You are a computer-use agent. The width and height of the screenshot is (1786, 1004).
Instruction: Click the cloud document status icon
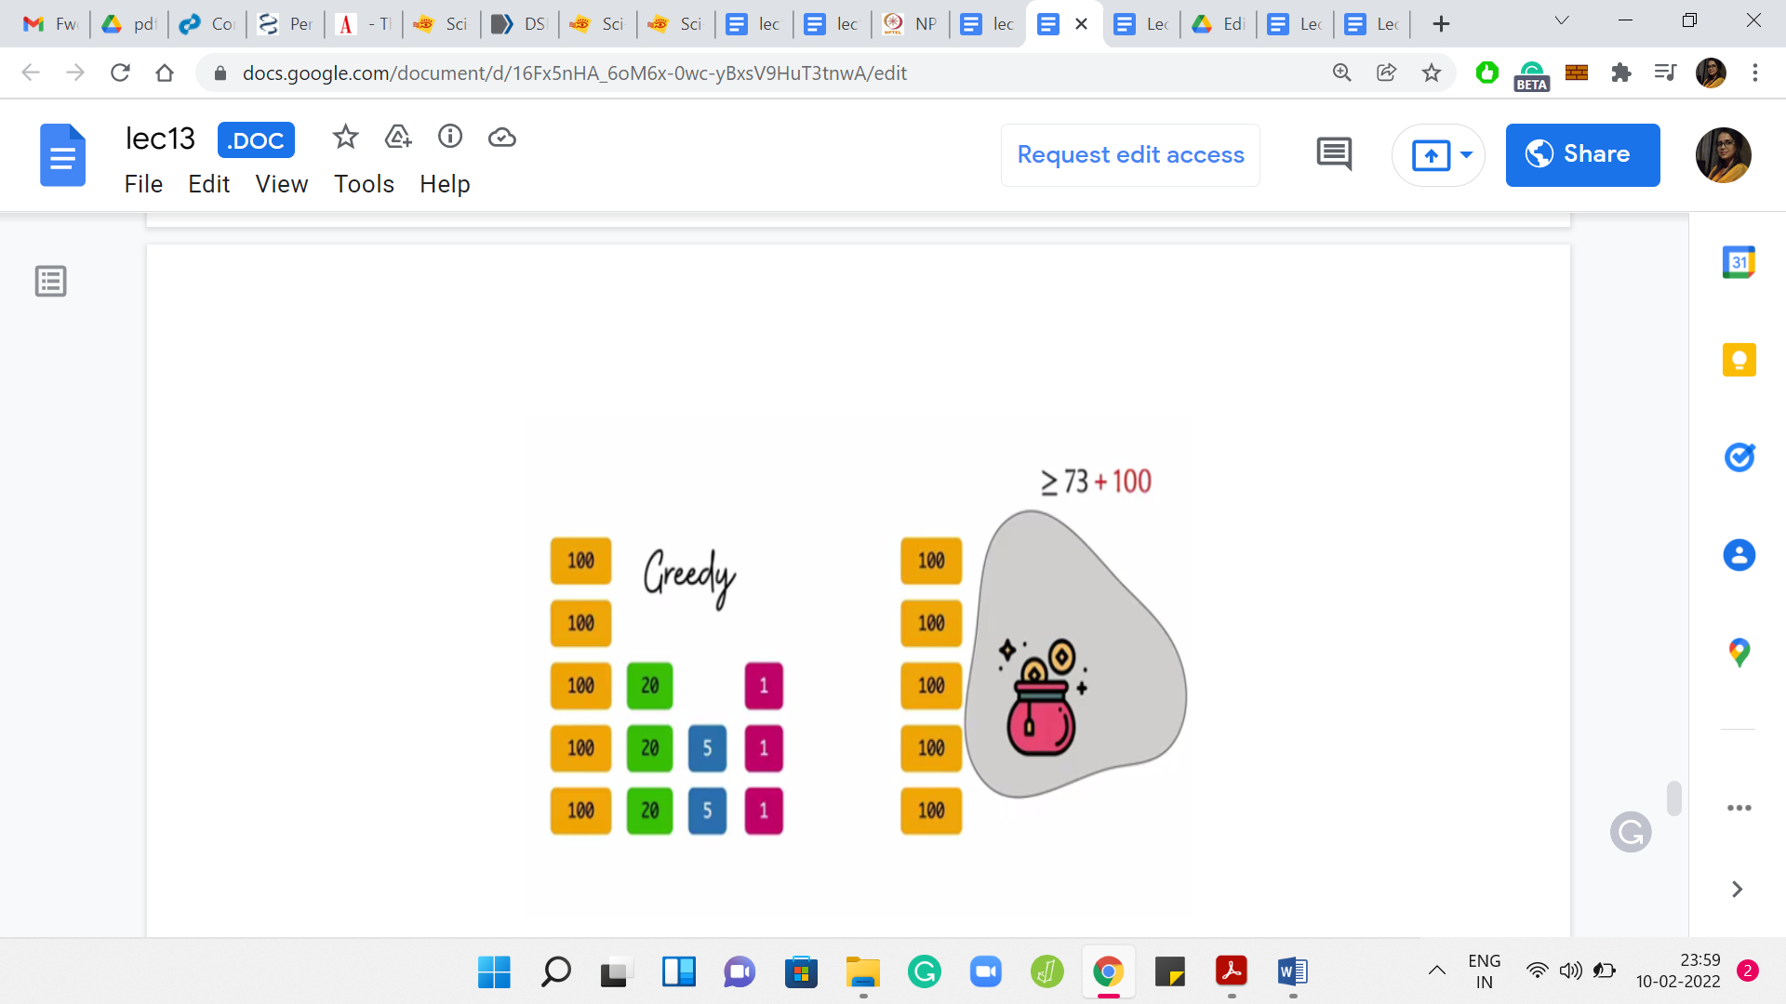click(x=502, y=138)
